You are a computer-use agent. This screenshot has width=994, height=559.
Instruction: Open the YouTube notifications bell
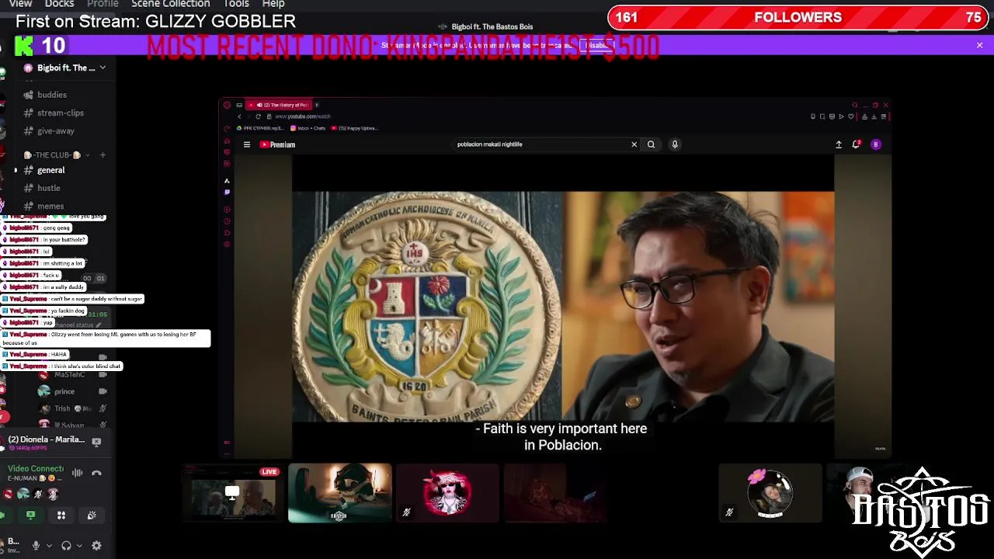(x=857, y=144)
